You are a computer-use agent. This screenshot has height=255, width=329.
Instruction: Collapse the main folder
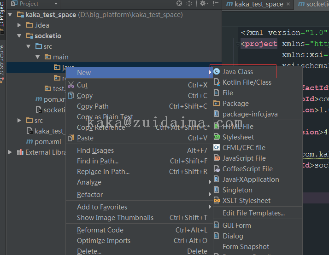38,57
